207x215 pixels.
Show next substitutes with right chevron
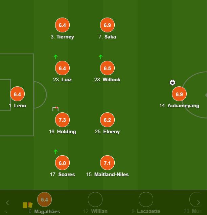tap(199, 203)
